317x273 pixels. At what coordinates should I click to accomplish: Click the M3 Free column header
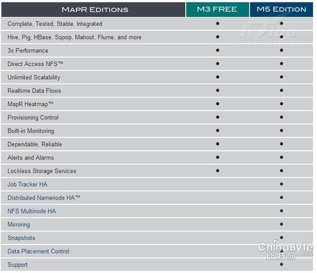click(x=217, y=10)
